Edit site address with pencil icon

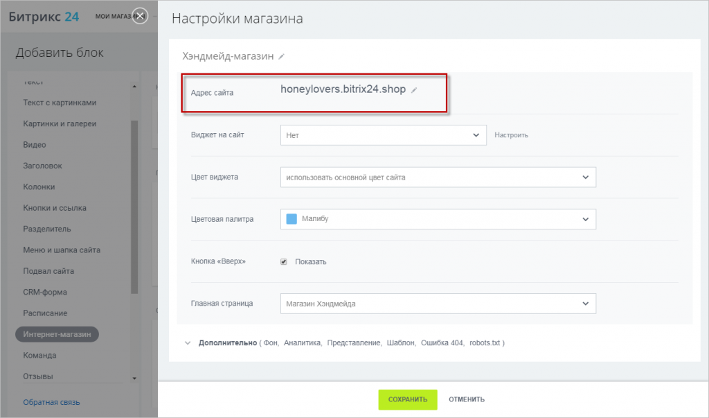tap(414, 90)
